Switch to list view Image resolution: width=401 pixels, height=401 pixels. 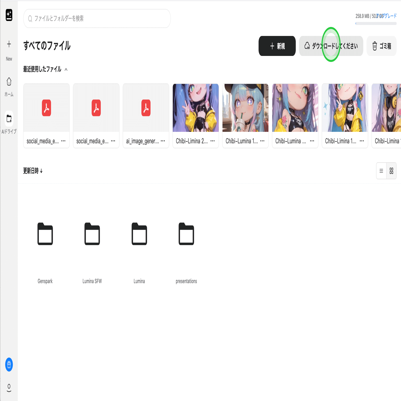pos(381,171)
